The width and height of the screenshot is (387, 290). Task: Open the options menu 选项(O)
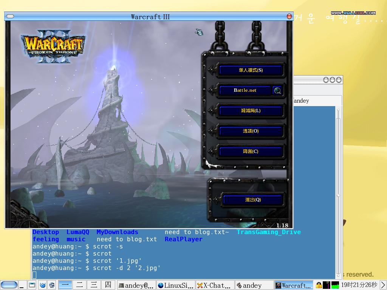(251, 131)
